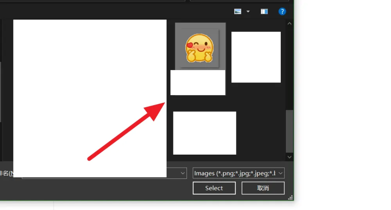Click the file list scroll up arrow
Screen dimensions: 391x210
tap(289, 24)
